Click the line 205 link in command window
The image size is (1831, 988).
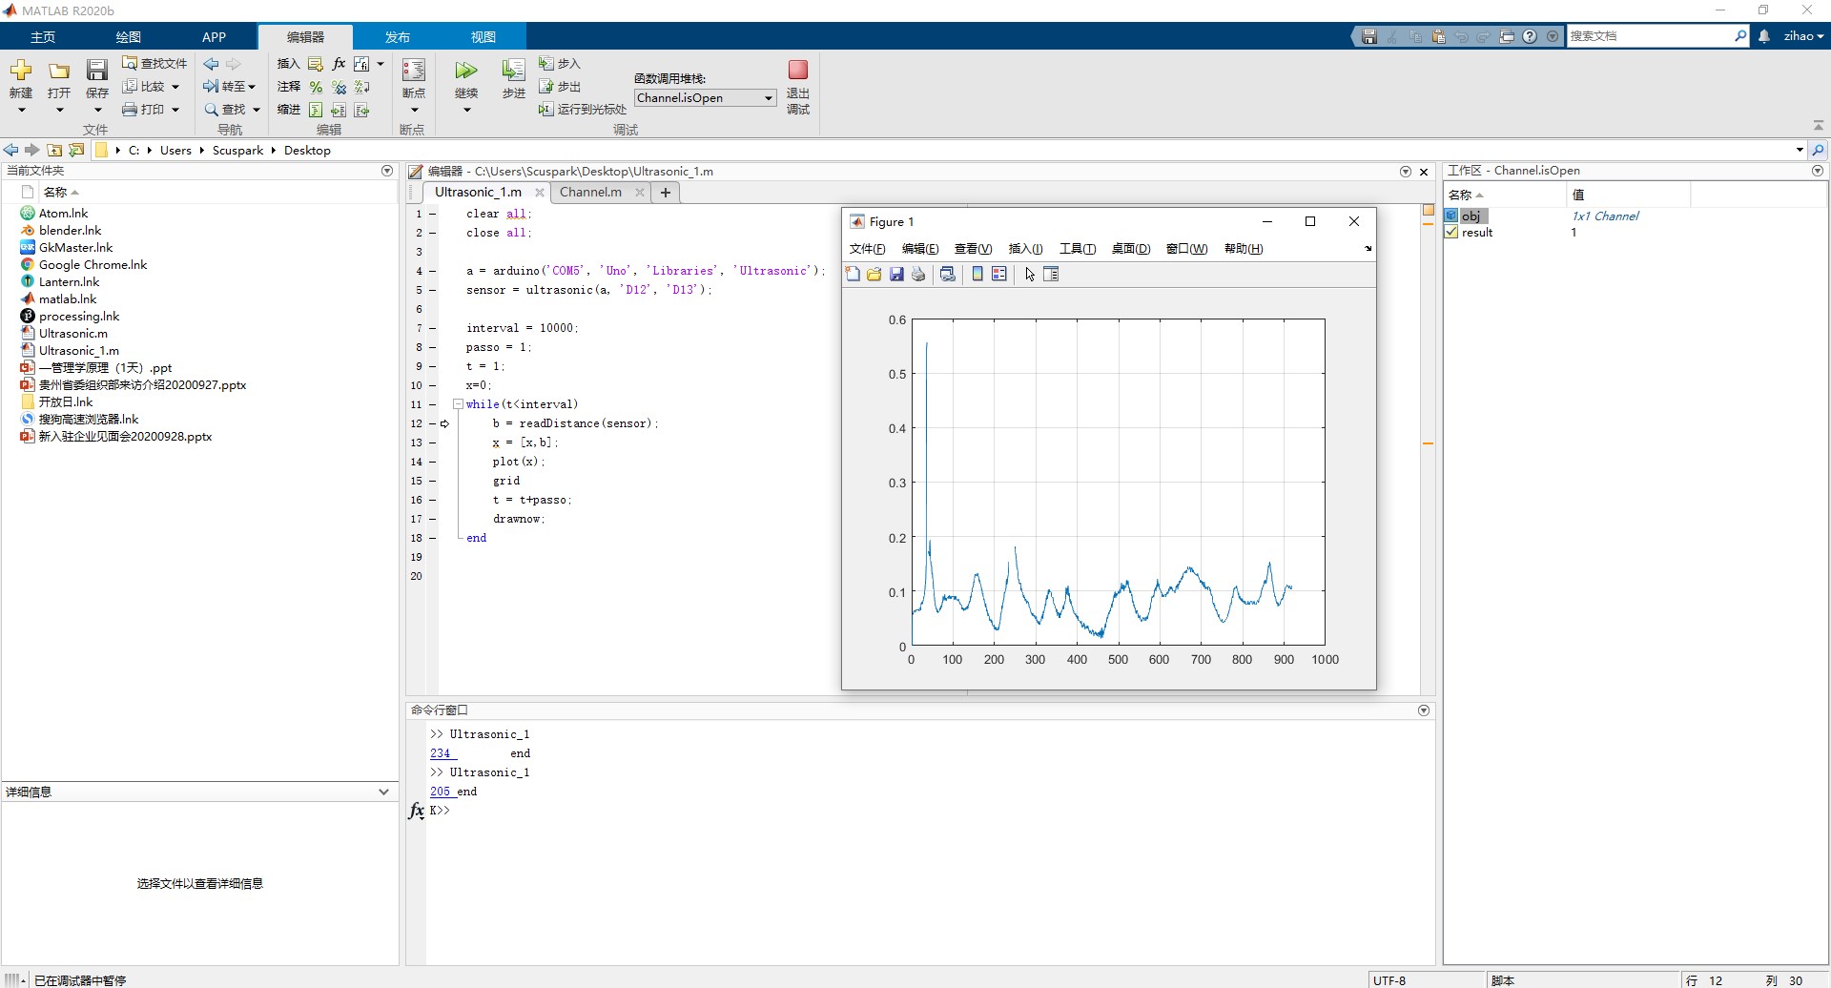tap(441, 792)
